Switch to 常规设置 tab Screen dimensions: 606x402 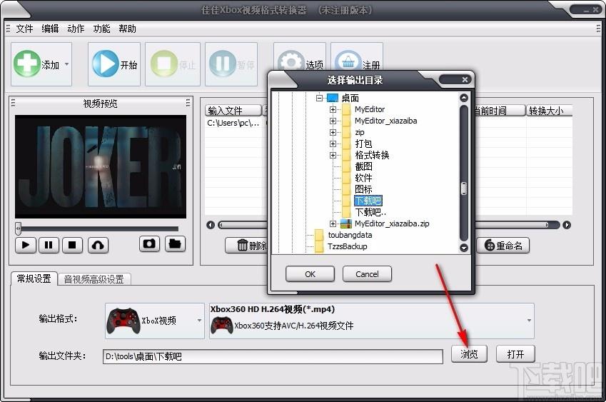pyautogui.click(x=34, y=278)
